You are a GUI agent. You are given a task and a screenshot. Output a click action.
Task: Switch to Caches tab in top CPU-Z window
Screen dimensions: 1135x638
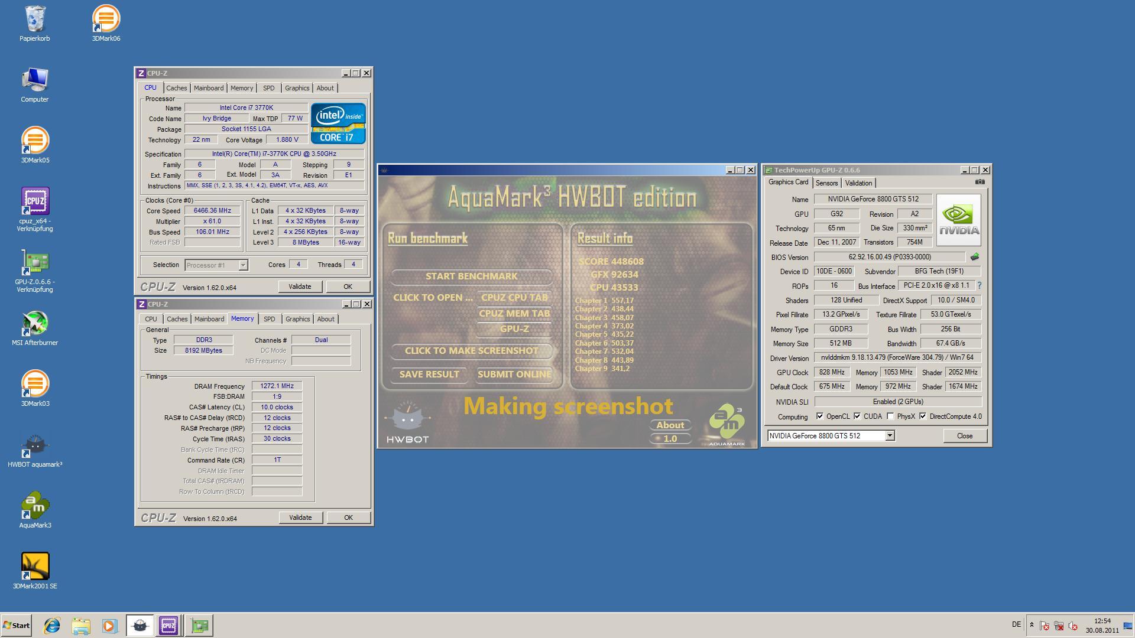pos(176,88)
